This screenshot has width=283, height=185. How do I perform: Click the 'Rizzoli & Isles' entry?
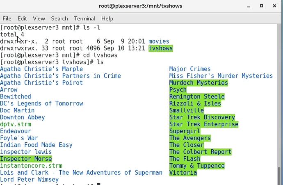pos(195,103)
